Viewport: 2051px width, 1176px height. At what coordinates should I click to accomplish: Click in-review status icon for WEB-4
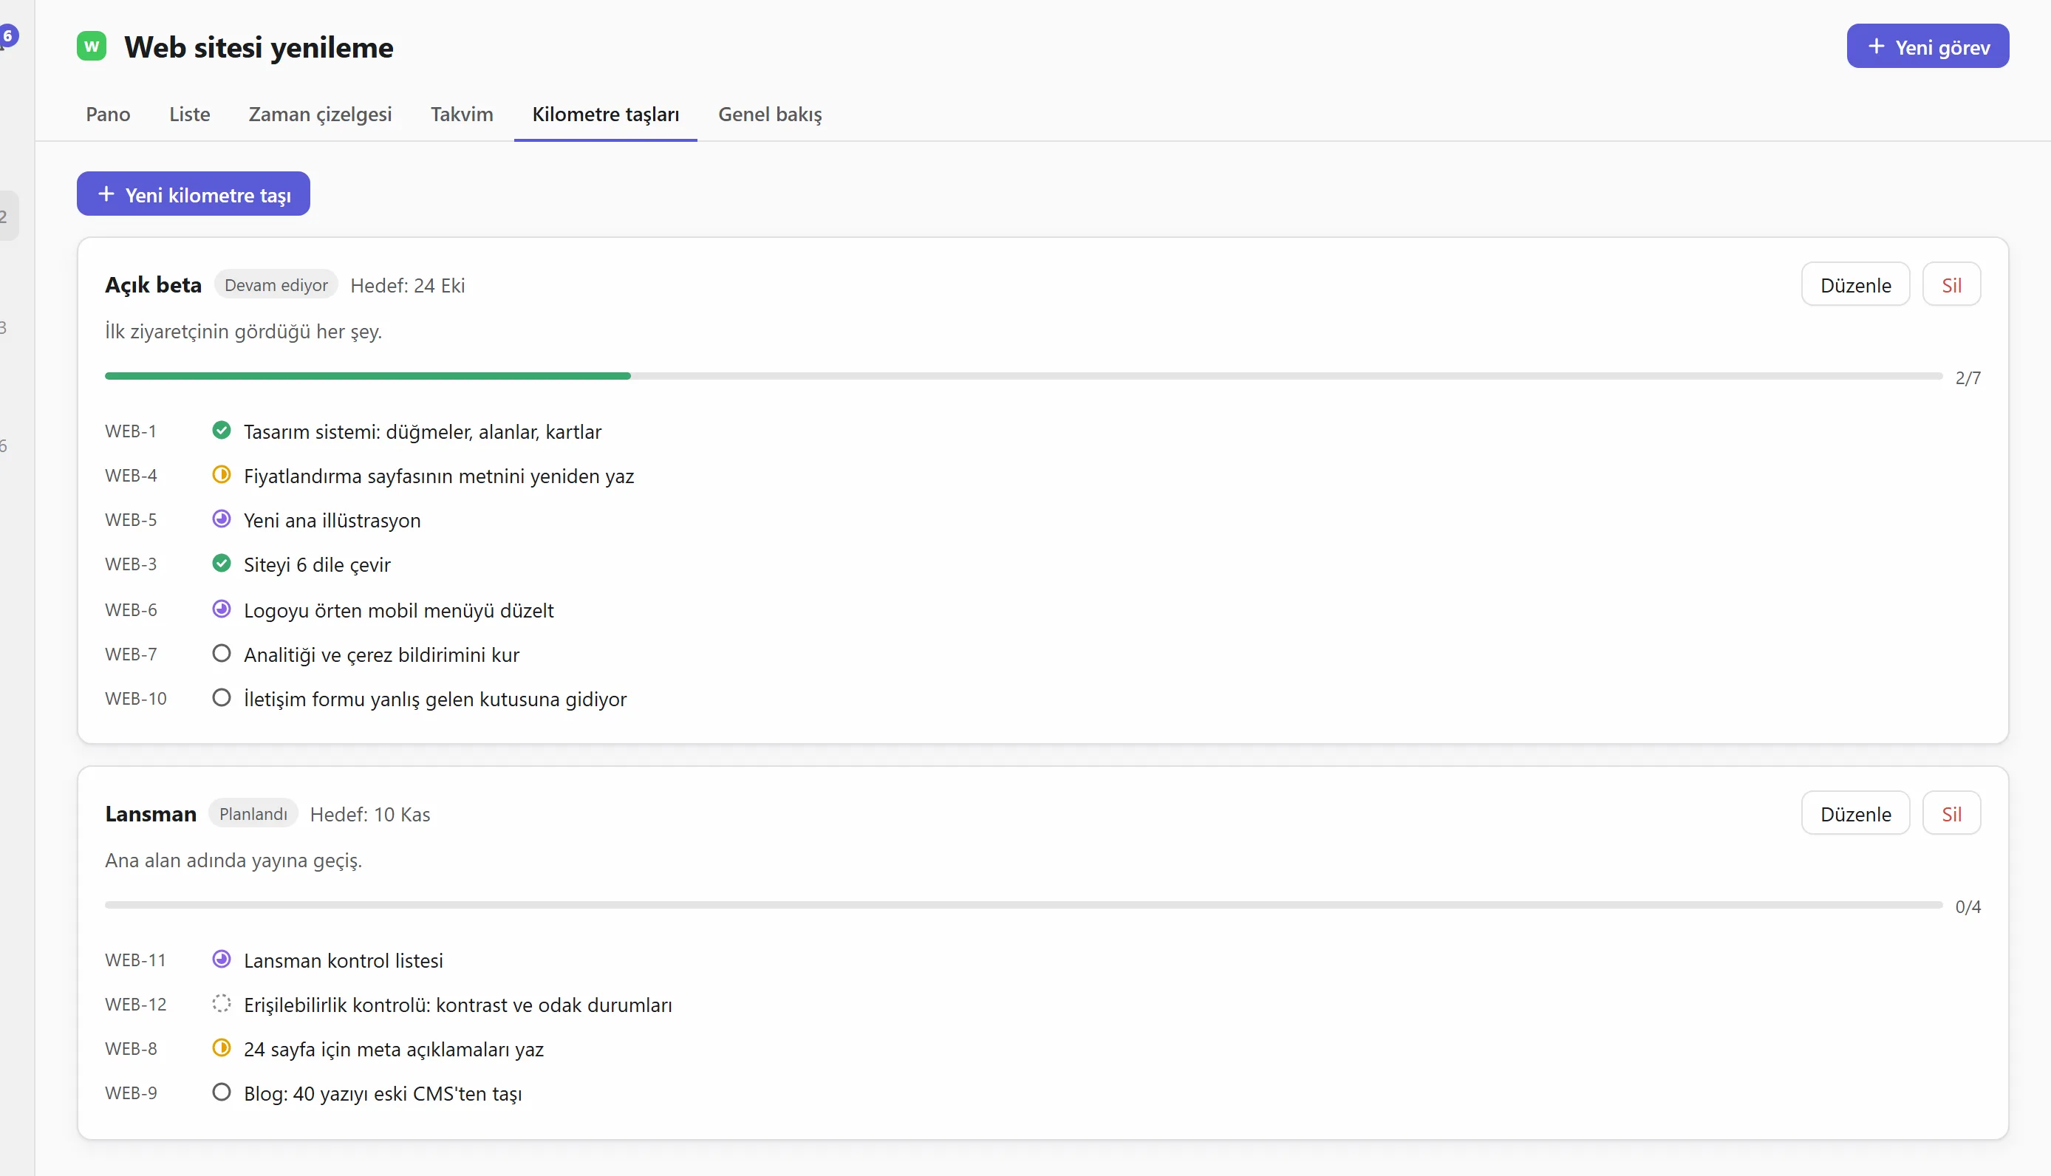pos(222,475)
